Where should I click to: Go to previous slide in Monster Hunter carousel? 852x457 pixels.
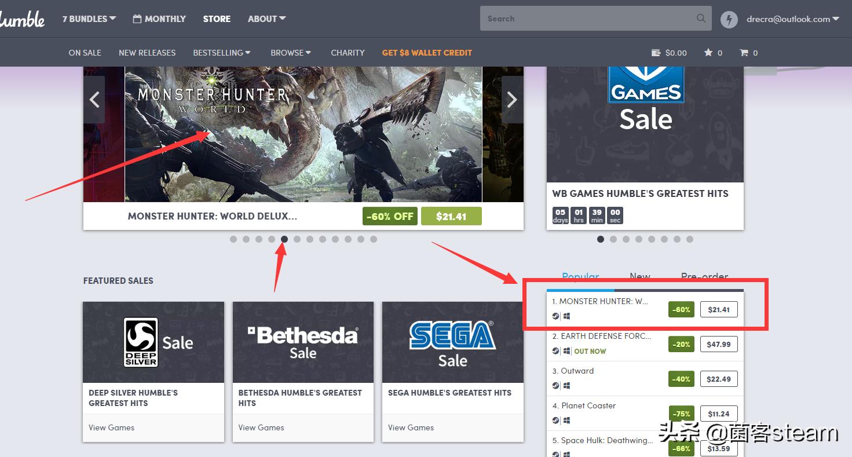click(94, 100)
